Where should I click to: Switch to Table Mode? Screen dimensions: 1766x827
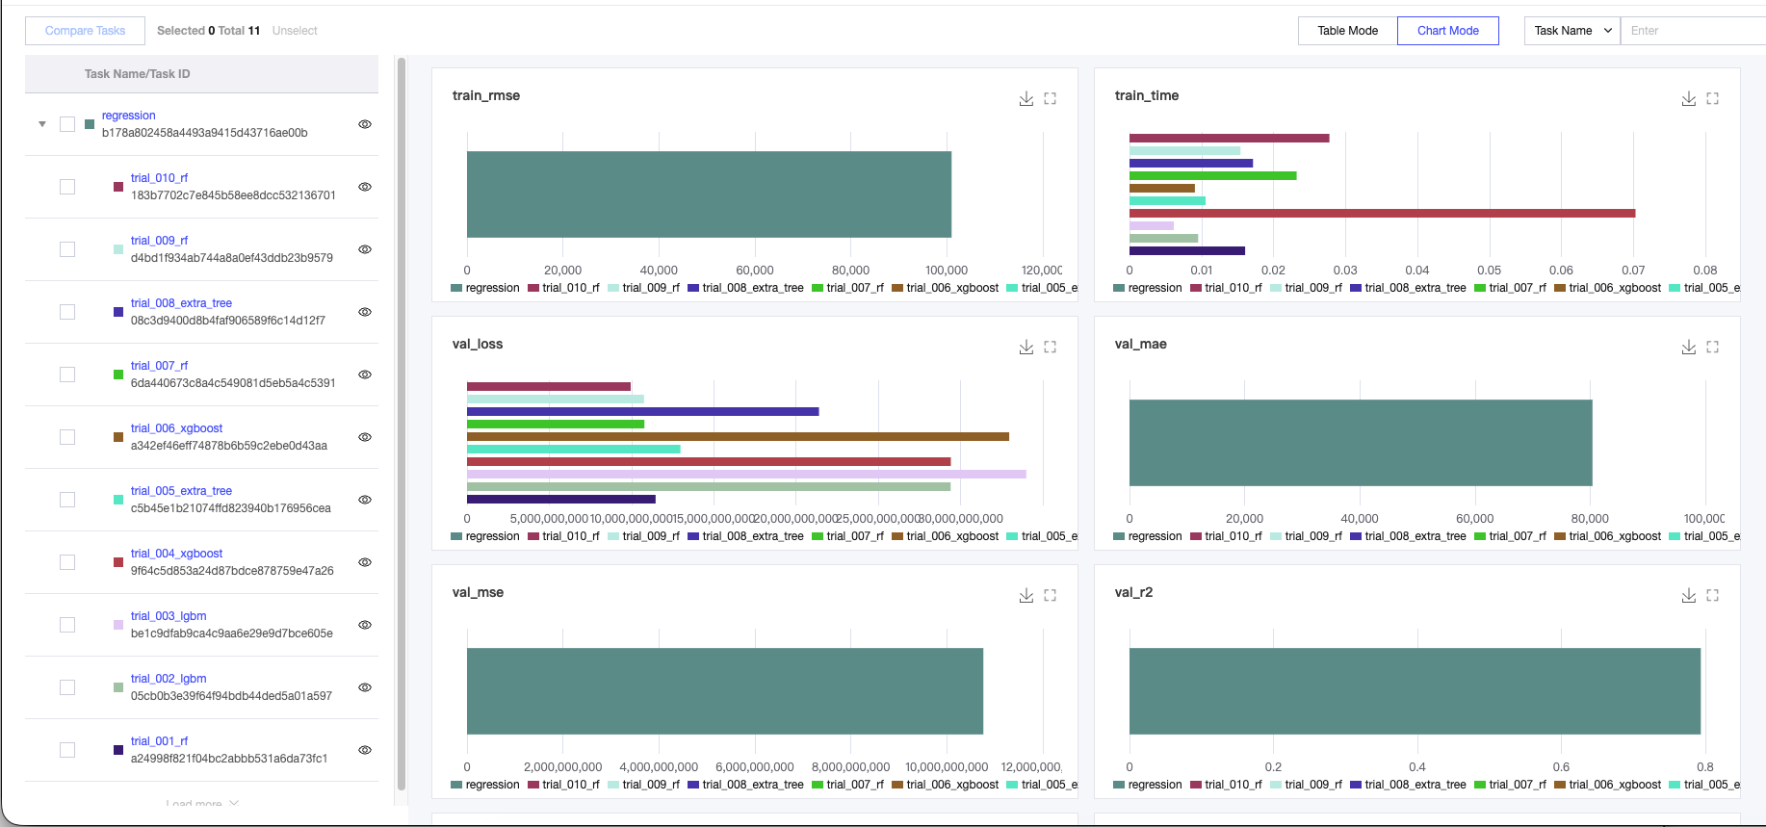tap(1347, 31)
